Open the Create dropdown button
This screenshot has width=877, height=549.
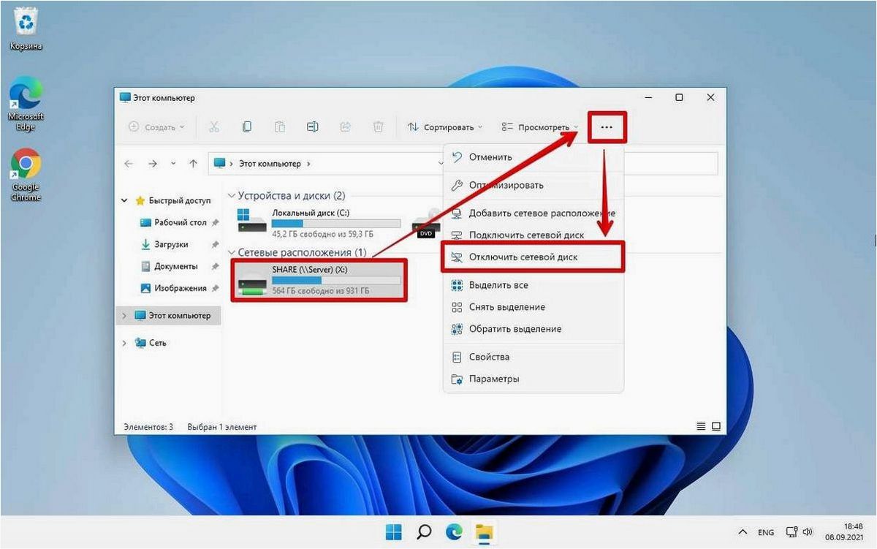pyautogui.click(x=156, y=126)
